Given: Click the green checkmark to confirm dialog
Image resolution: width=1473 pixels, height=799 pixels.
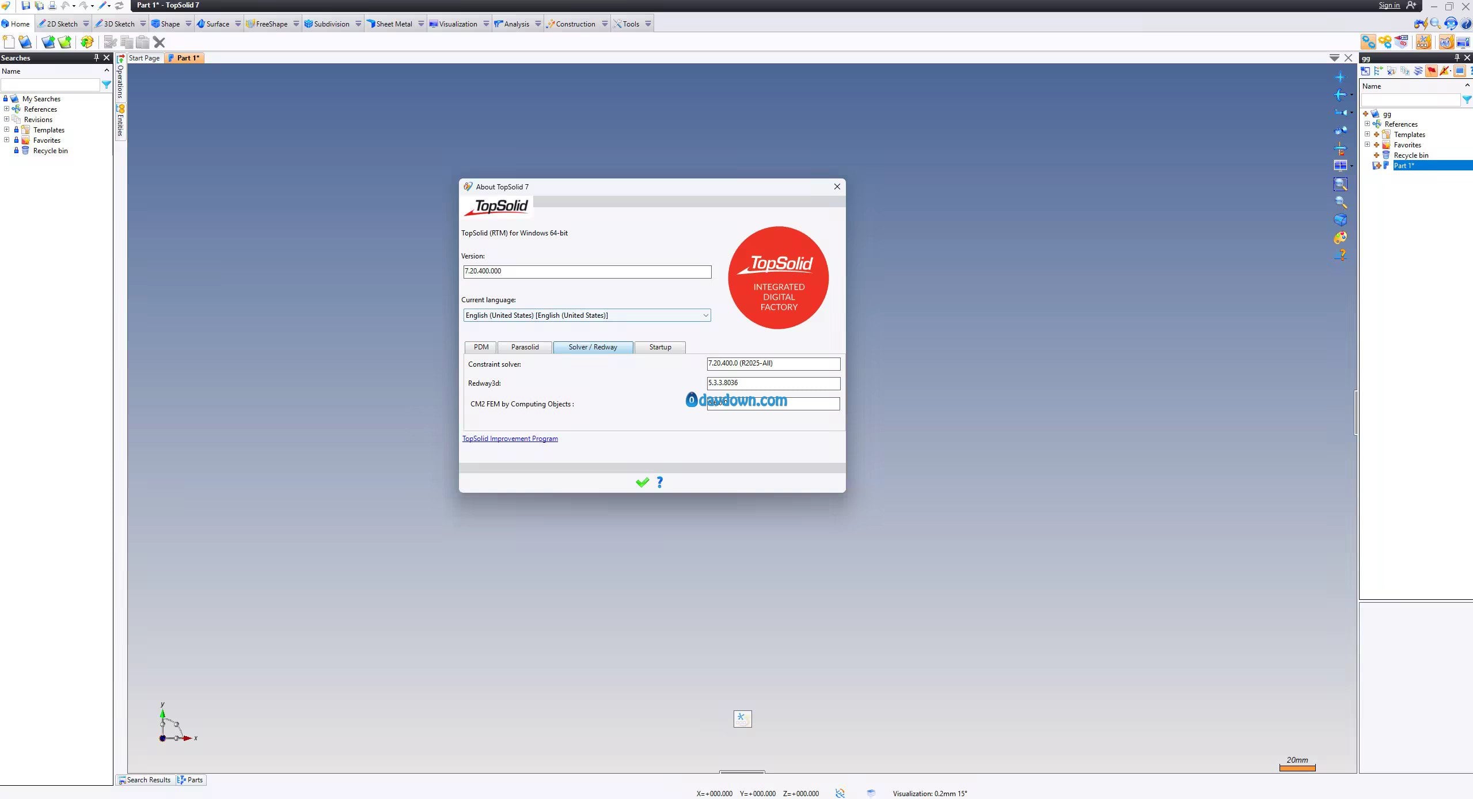Looking at the screenshot, I should point(642,482).
